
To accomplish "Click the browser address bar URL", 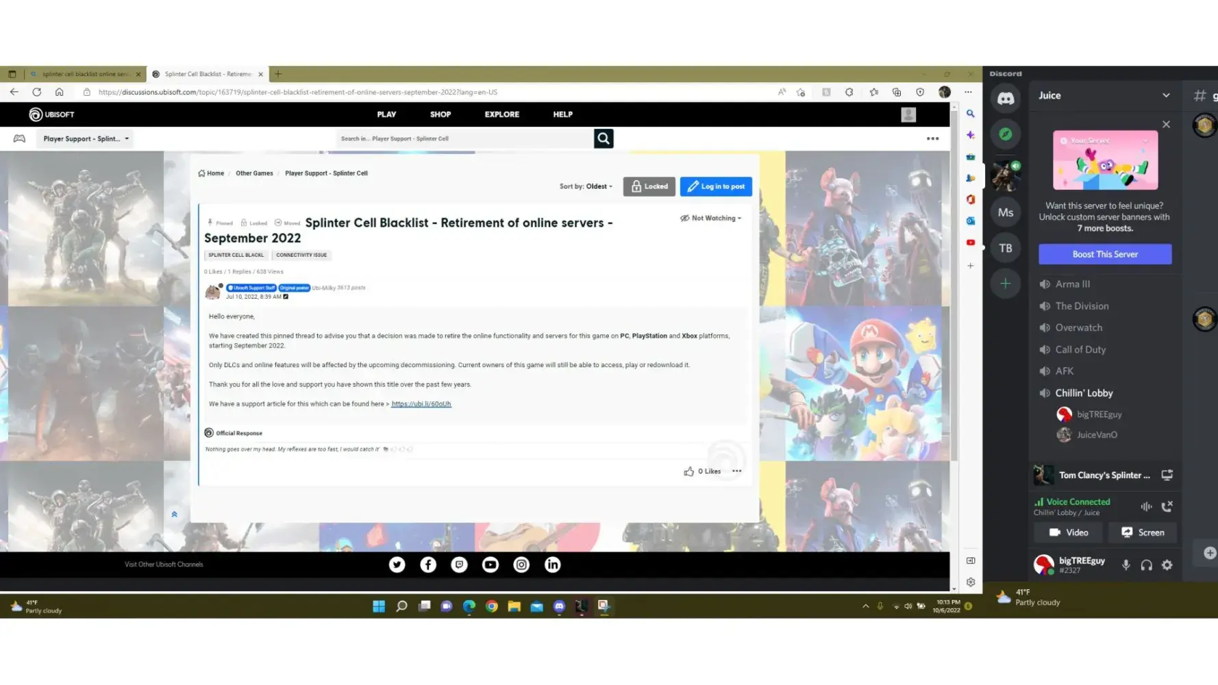I will (x=298, y=92).
